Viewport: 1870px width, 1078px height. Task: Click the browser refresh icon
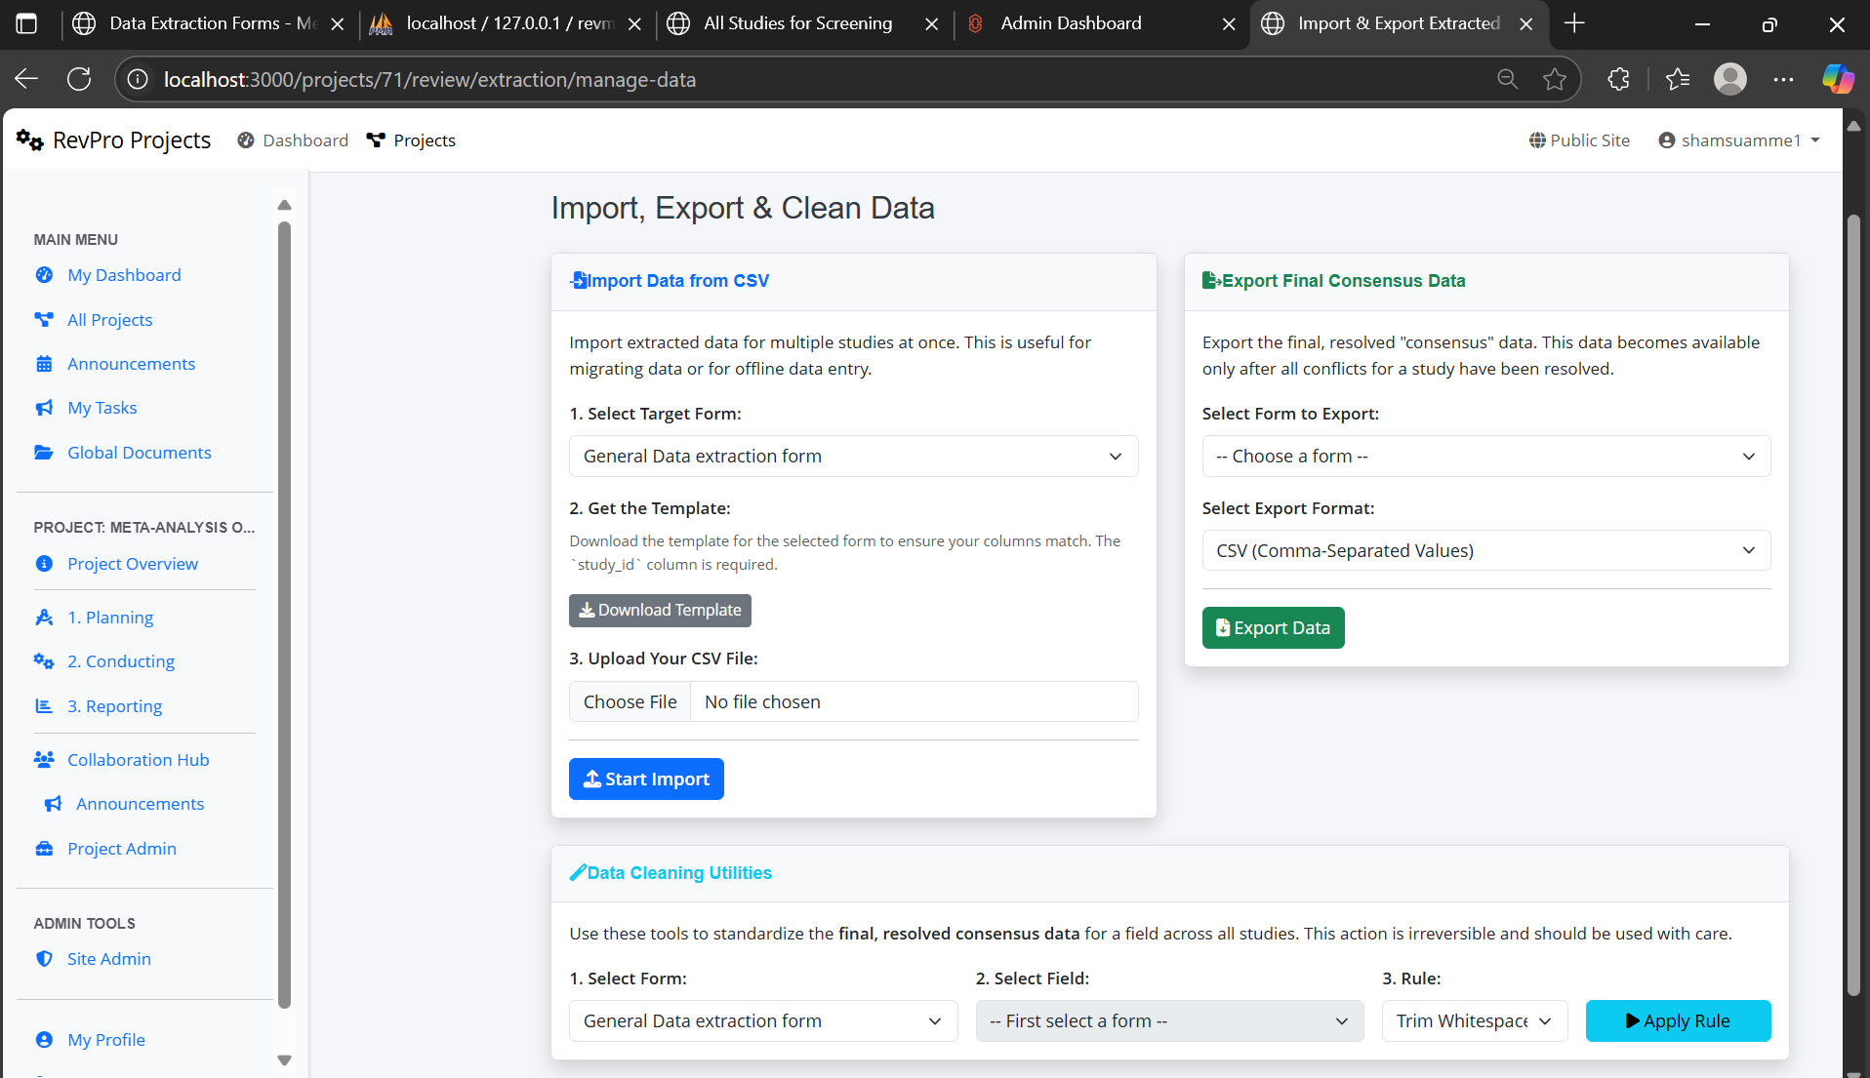[79, 79]
